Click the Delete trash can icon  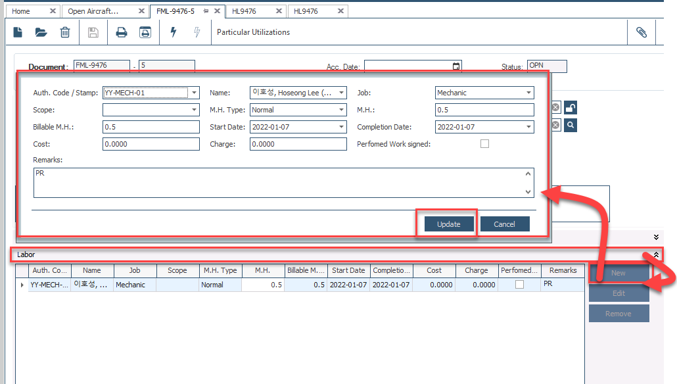pyautogui.click(x=65, y=32)
